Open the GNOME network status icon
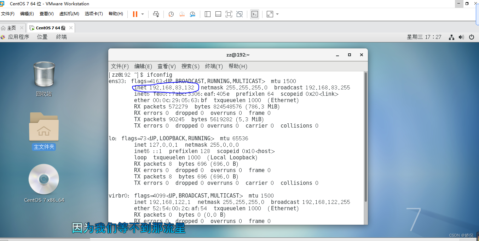The image size is (479, 241). pyautogui.click(x=452, y=37)
